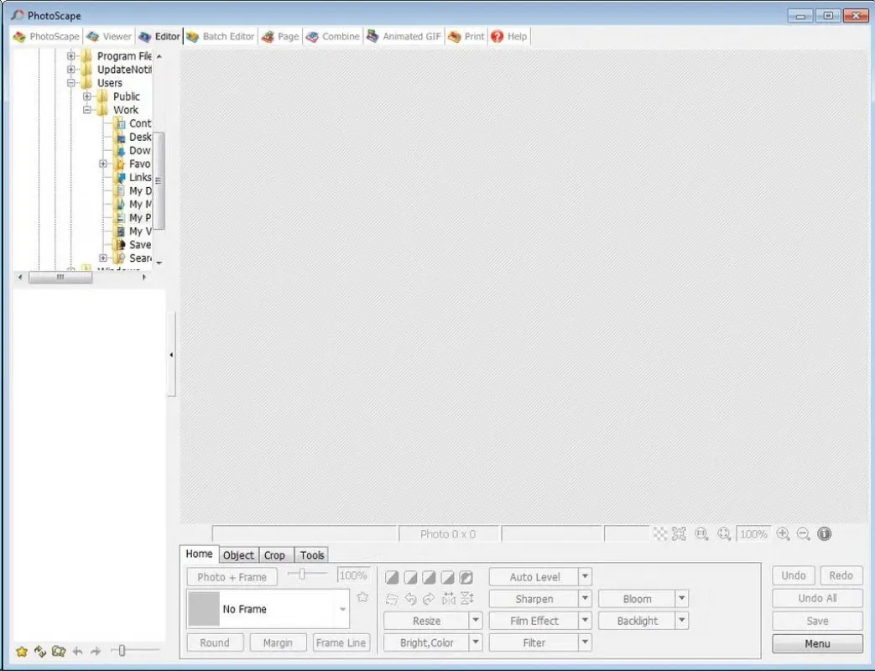Open the Page tab
The height and width of the screenshot is (671, 875).
280,36
